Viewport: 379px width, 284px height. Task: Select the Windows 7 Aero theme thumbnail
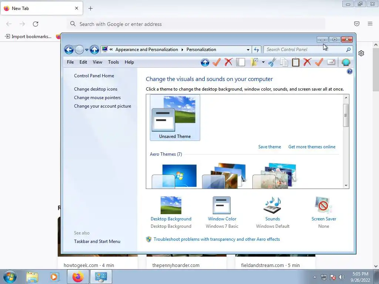click(175, 176)
